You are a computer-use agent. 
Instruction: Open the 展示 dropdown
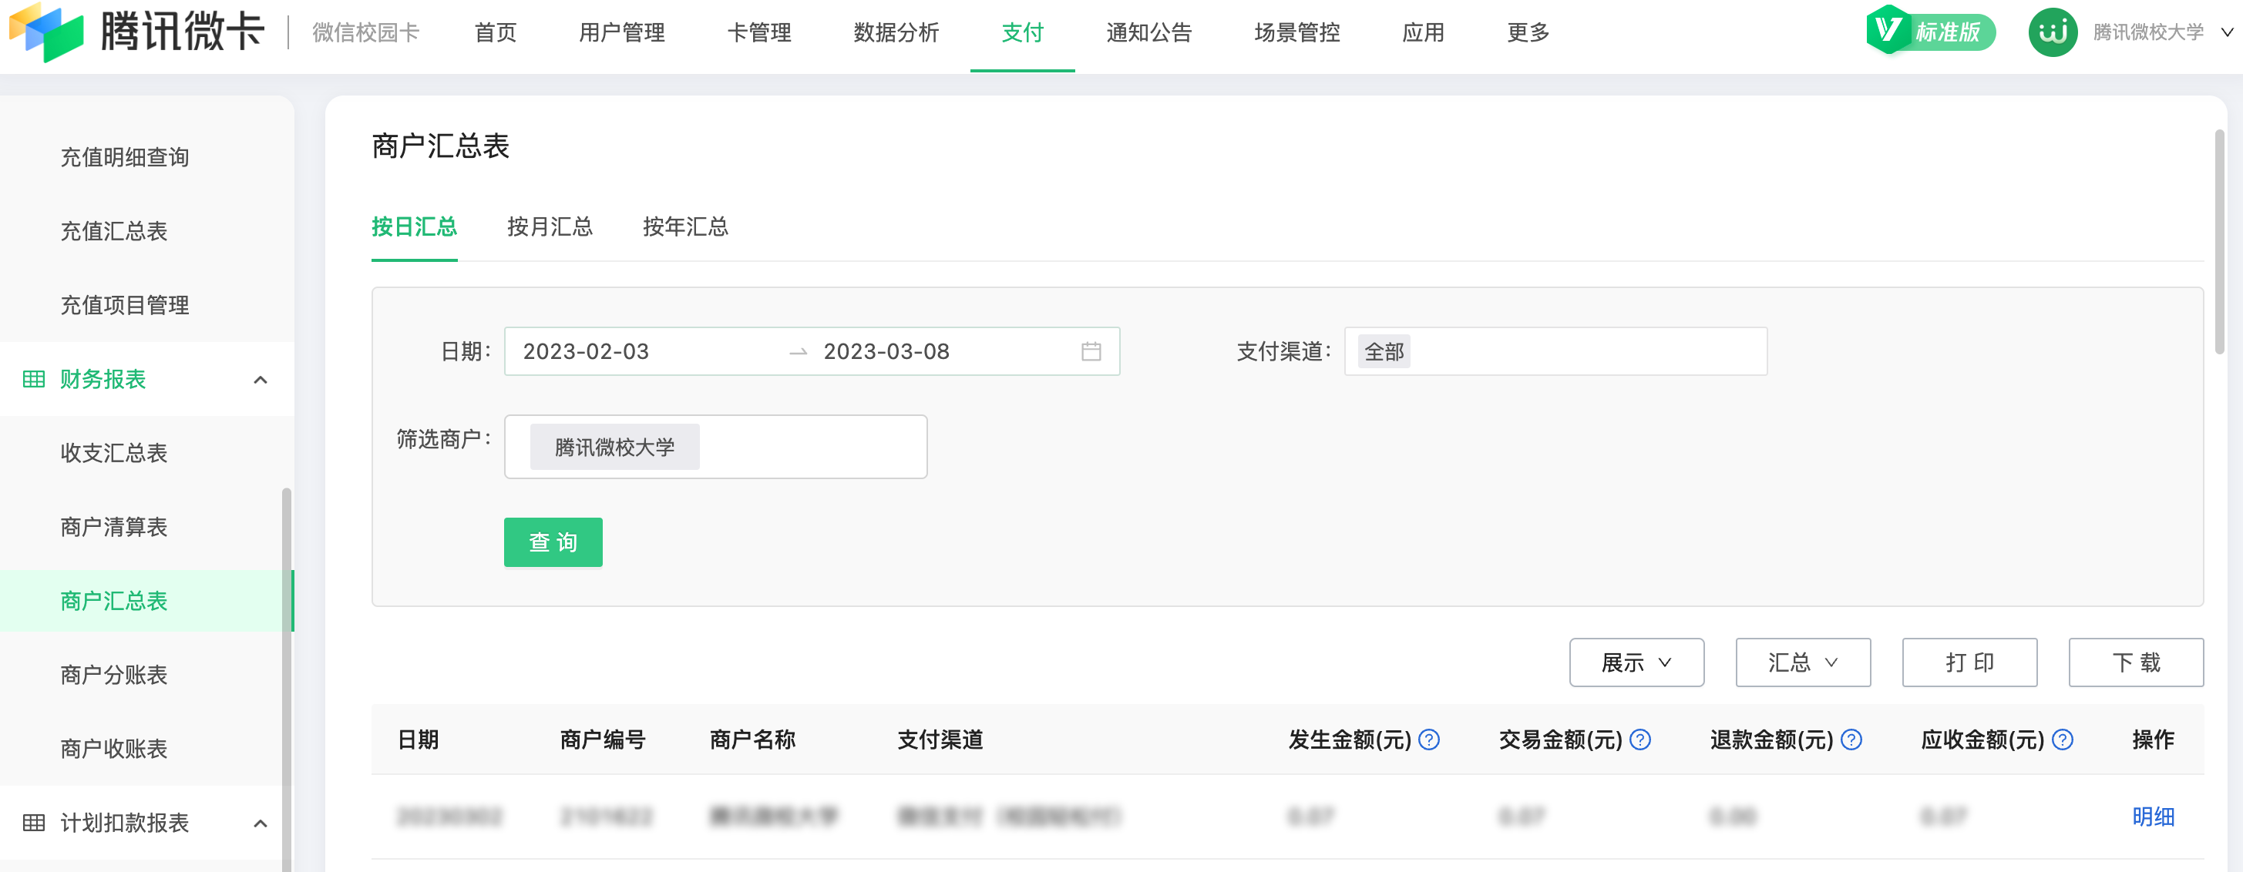pos(1636,662)
